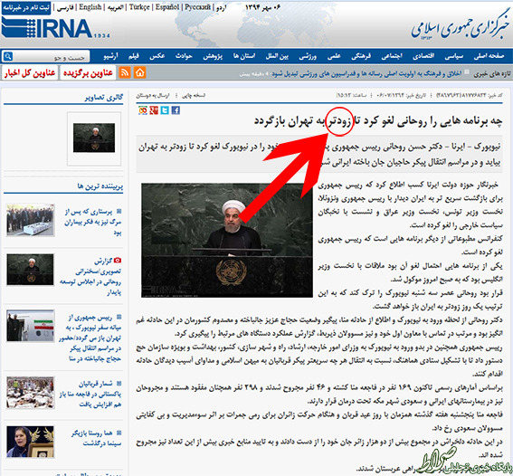This screenshot has width=513, height=476.
Task: Open the RSS feed icon
Action: pyautogui.click(x=125, y=72)
